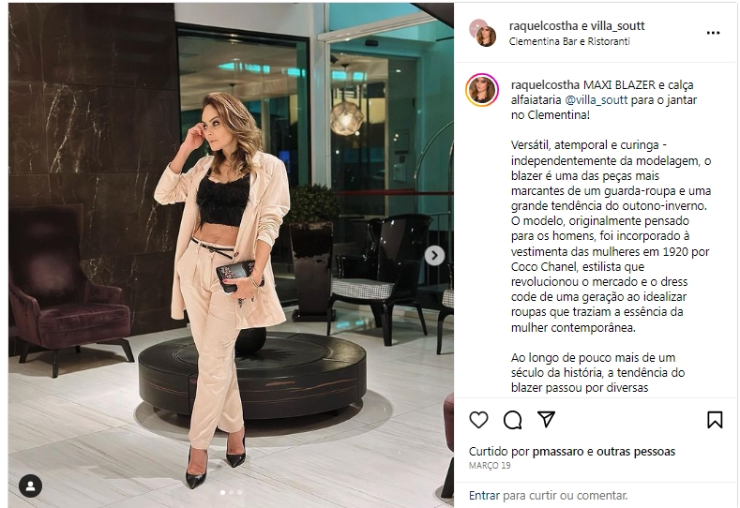This screenshot has height=508, width=740.
Task: Open the MARÇO 19 post date
Action: (490, 466)
